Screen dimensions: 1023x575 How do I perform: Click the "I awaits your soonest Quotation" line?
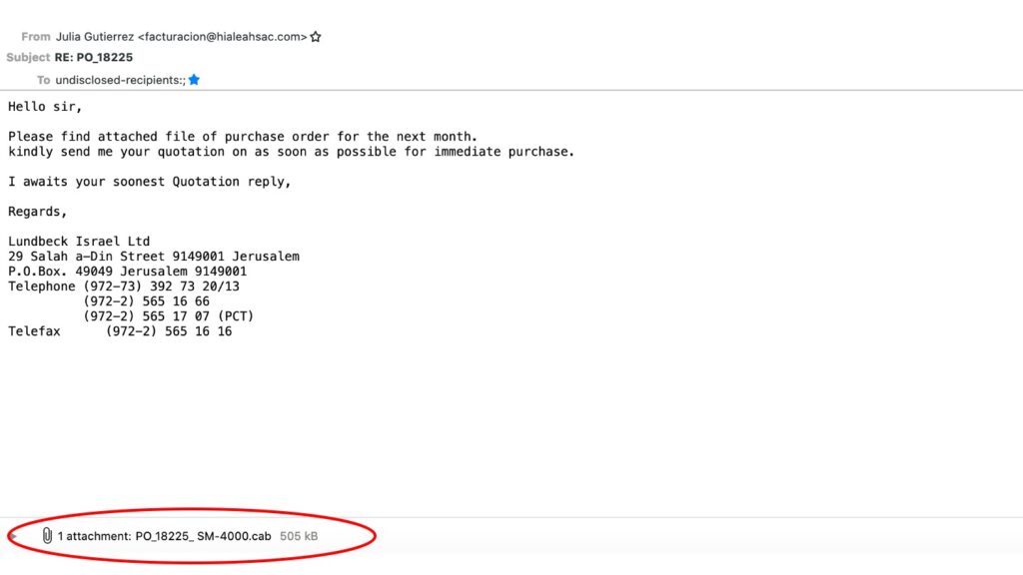click(149, 182)
